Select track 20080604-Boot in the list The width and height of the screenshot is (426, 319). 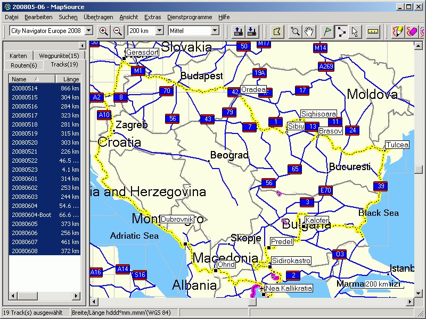click(45, 215)
